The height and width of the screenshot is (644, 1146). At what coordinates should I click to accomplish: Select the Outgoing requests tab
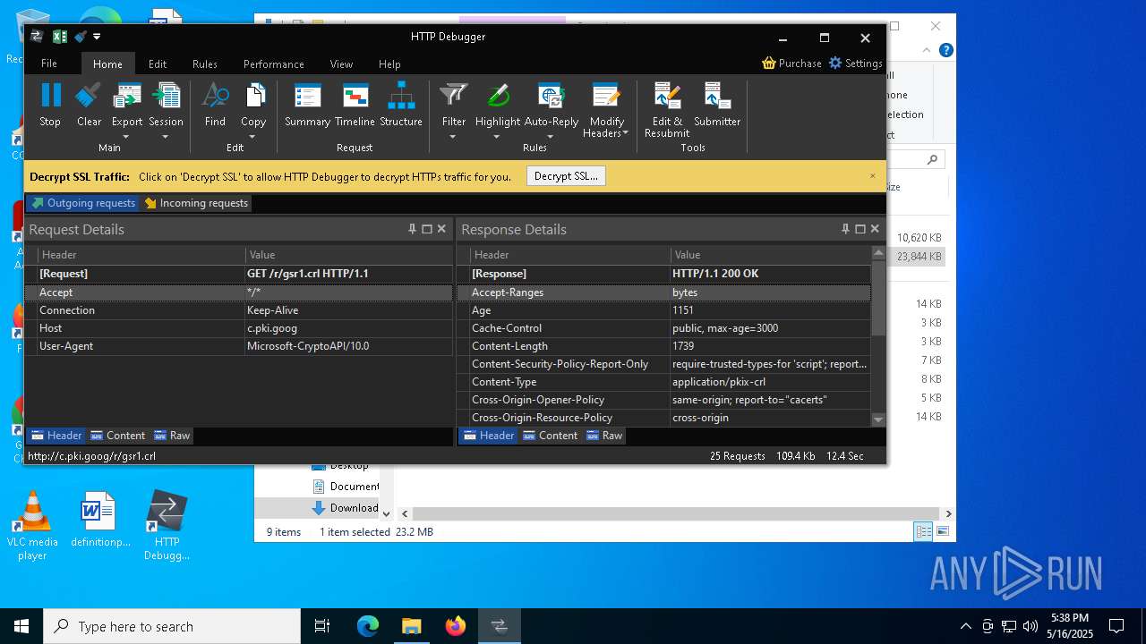tap(82, 203)
